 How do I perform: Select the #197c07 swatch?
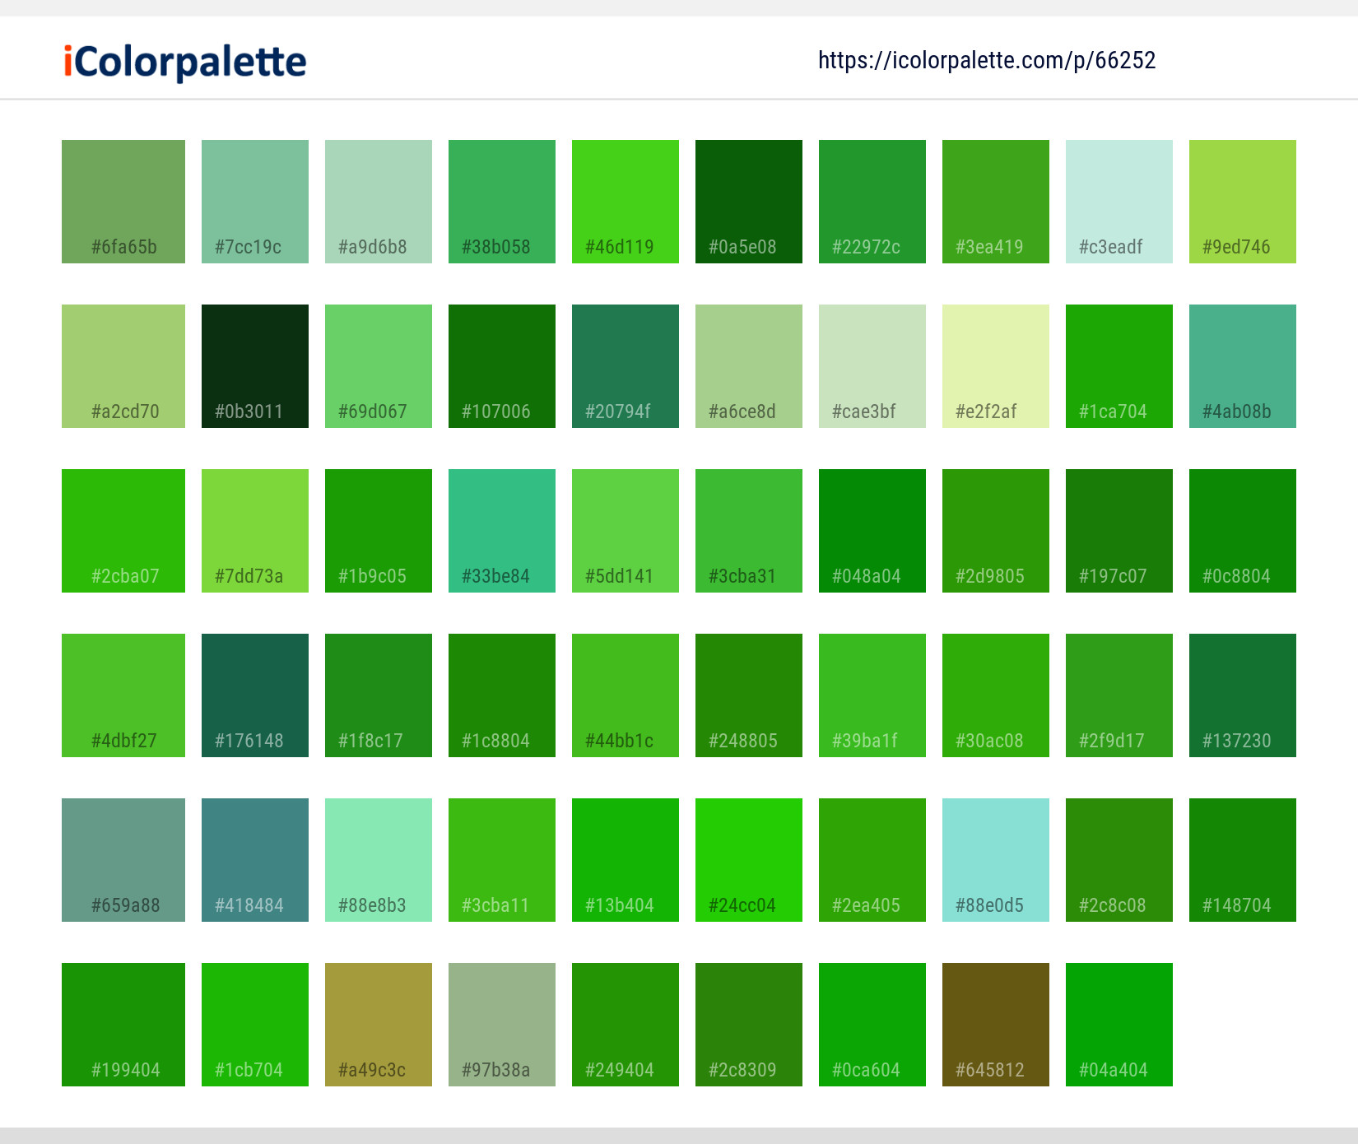[1119, 531]
